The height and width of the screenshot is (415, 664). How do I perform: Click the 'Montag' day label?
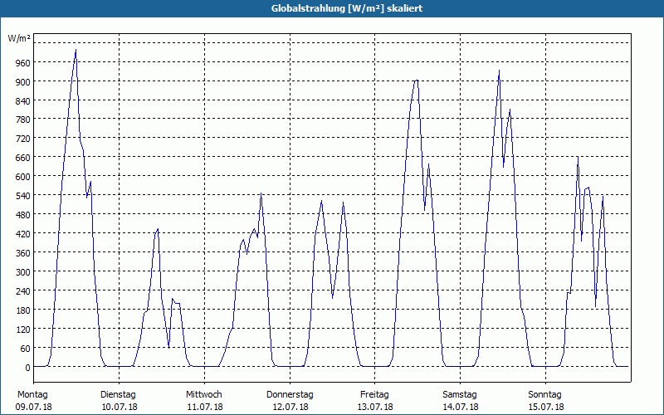pyautogui.click(x=32, y=395)
